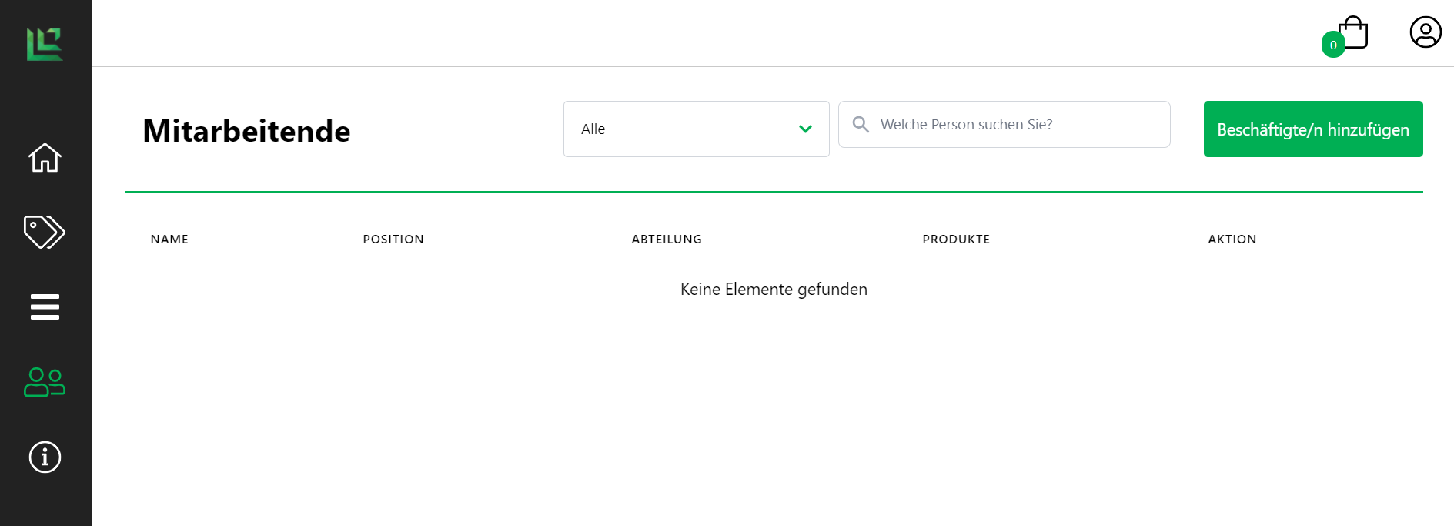Open the information circle icon
The width and height of the screenshot is (1454, 526).
[45, 457]
